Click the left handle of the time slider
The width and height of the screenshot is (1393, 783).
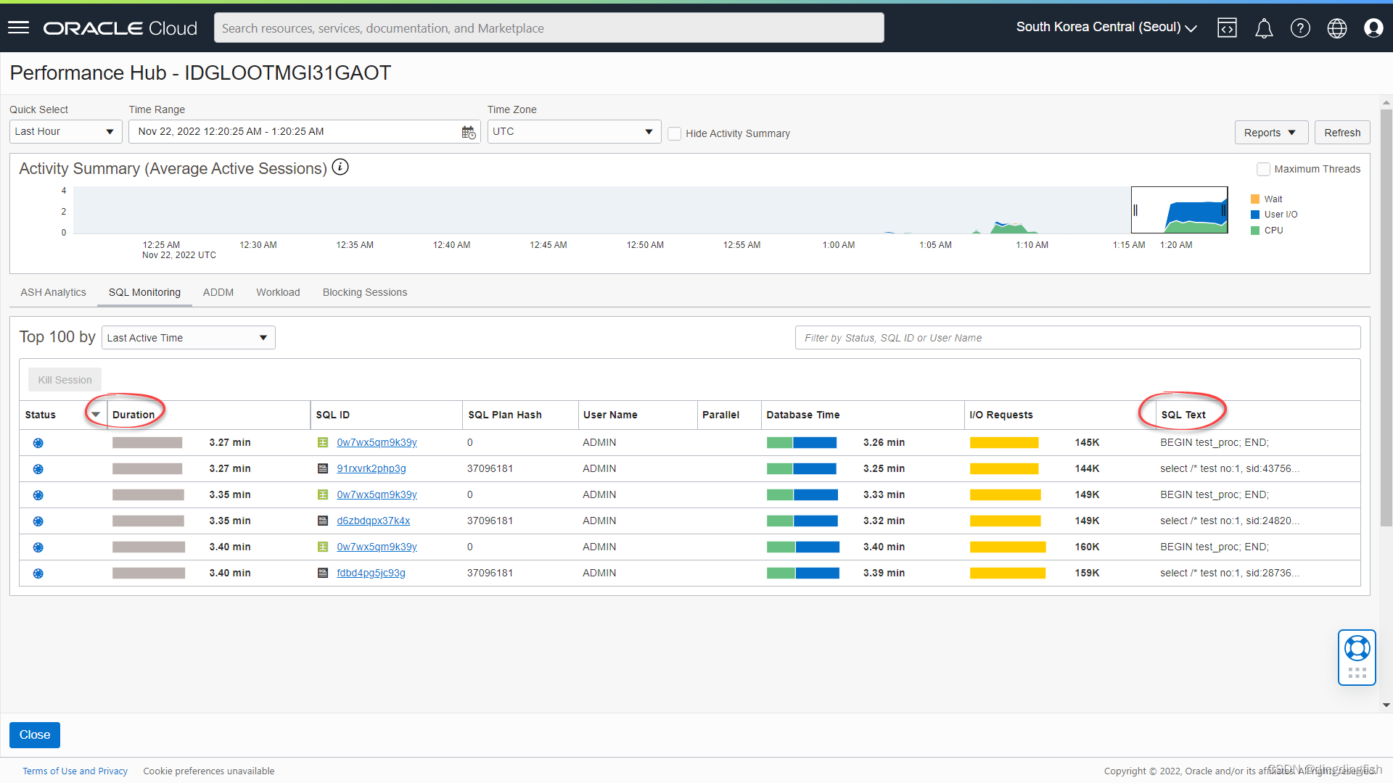[1135, 210]
